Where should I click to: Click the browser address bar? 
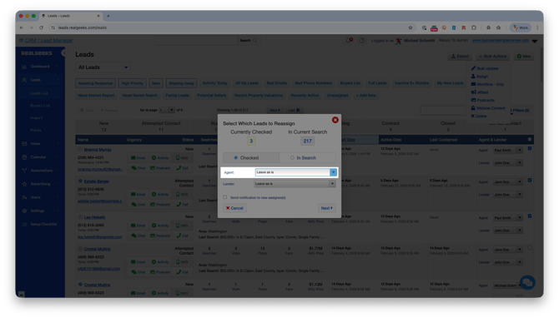tap(232, 27)
